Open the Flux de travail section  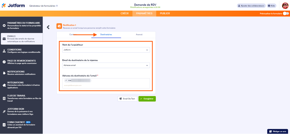click(x=21, y=98)
